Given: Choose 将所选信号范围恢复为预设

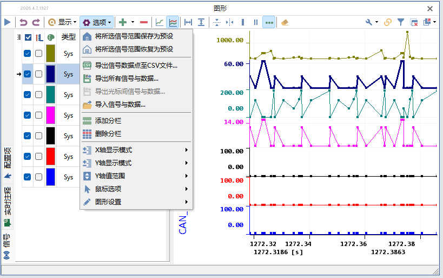Looking at the screenshot, I should (x=136, y=49).
